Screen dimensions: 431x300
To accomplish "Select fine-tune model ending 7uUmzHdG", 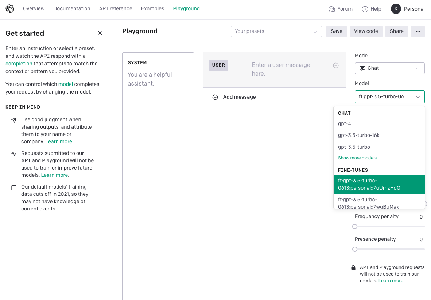I will [379, 184].
